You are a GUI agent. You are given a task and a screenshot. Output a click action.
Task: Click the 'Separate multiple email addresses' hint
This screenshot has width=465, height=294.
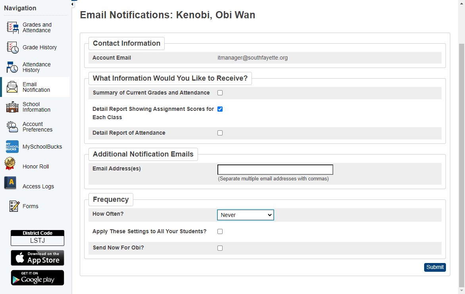click(273, 179)
